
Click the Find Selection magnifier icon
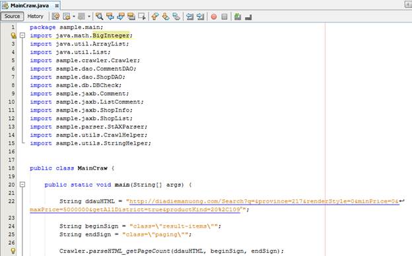pyautogui.click(x=99, y=16)
